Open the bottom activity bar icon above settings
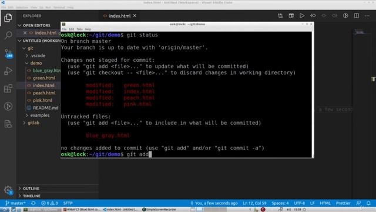Screen dimensions: 376x212 pyautogui.click(x=8, y=124)
